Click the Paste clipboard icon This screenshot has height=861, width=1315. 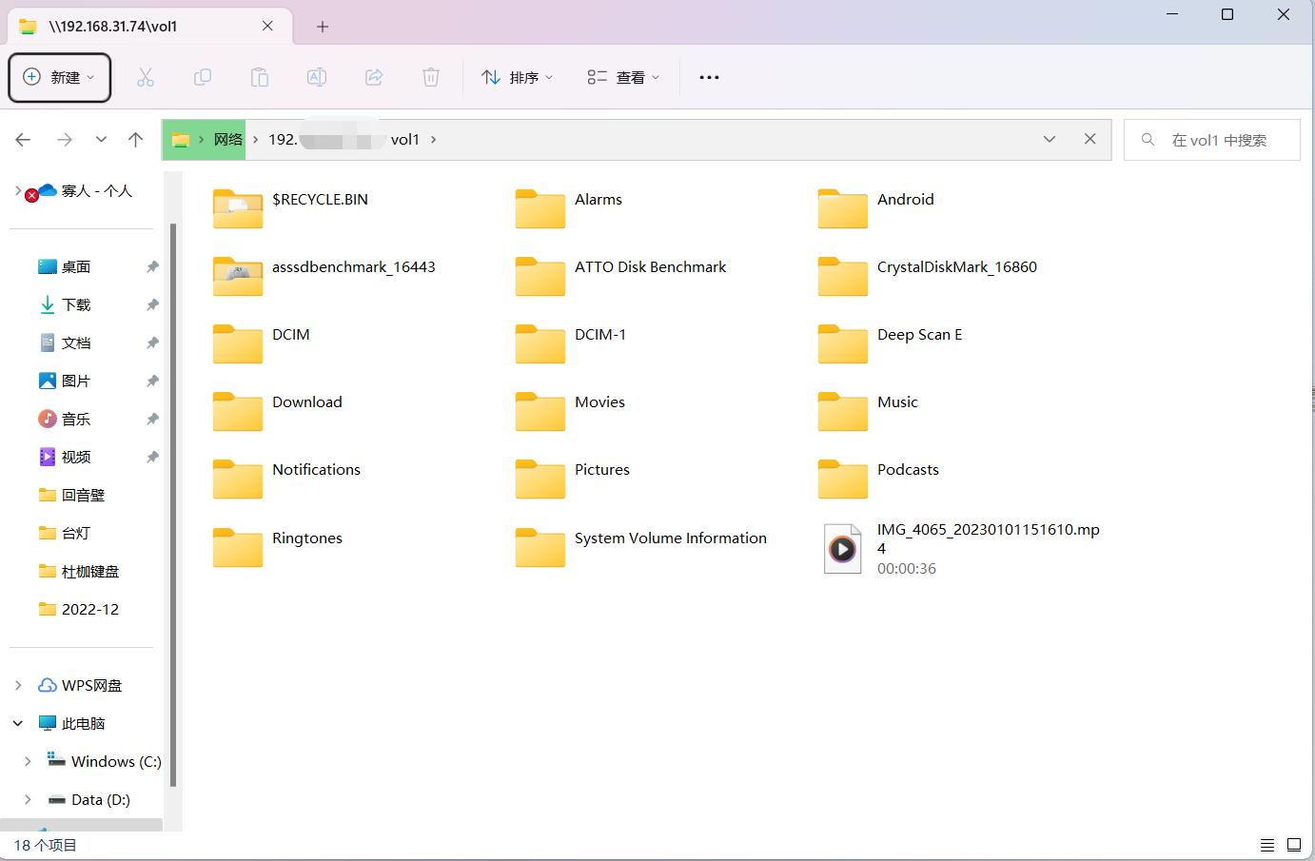pyautogui.click(x=260, y=77)
